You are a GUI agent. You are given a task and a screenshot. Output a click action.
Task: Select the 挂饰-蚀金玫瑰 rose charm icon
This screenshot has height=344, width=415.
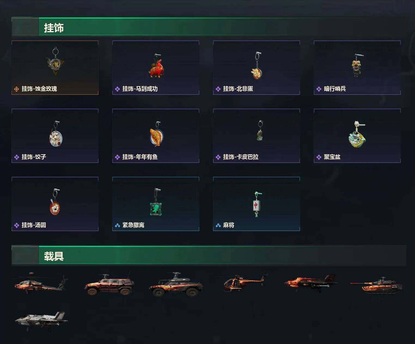coord(55,61)
